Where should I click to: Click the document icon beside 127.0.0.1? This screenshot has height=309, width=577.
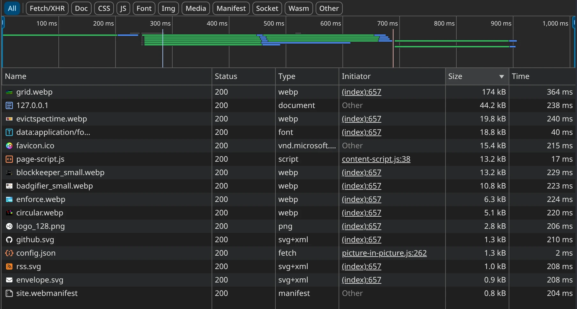9,105
